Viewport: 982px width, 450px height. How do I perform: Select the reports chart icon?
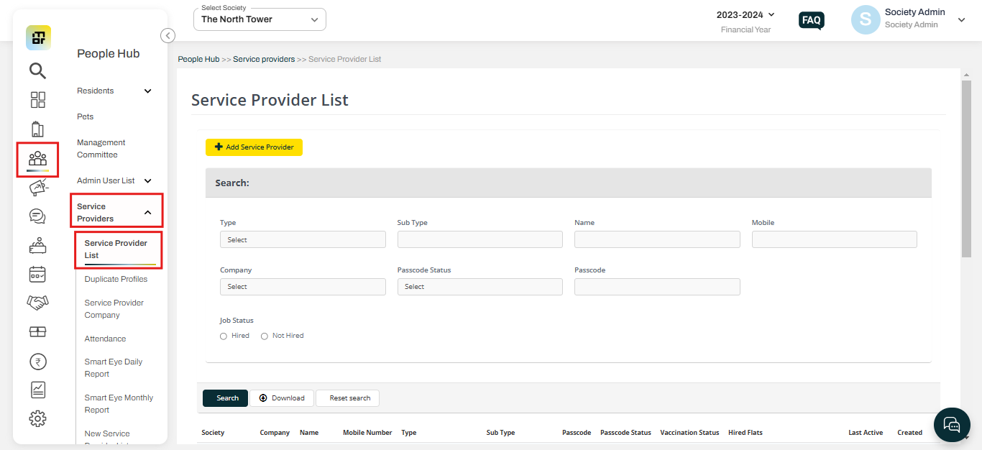(x=37, y=390)
